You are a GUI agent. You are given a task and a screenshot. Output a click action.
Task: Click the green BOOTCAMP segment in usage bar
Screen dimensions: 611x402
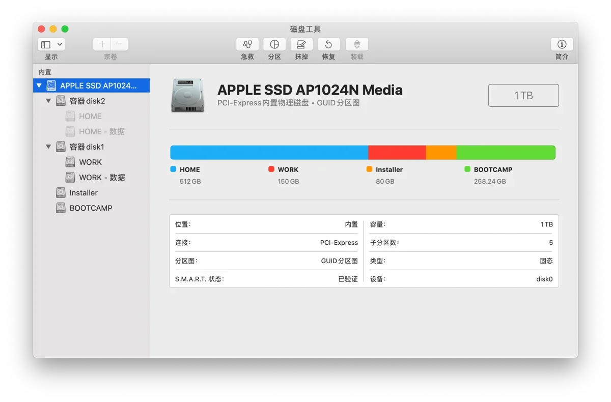click(506, 152)
